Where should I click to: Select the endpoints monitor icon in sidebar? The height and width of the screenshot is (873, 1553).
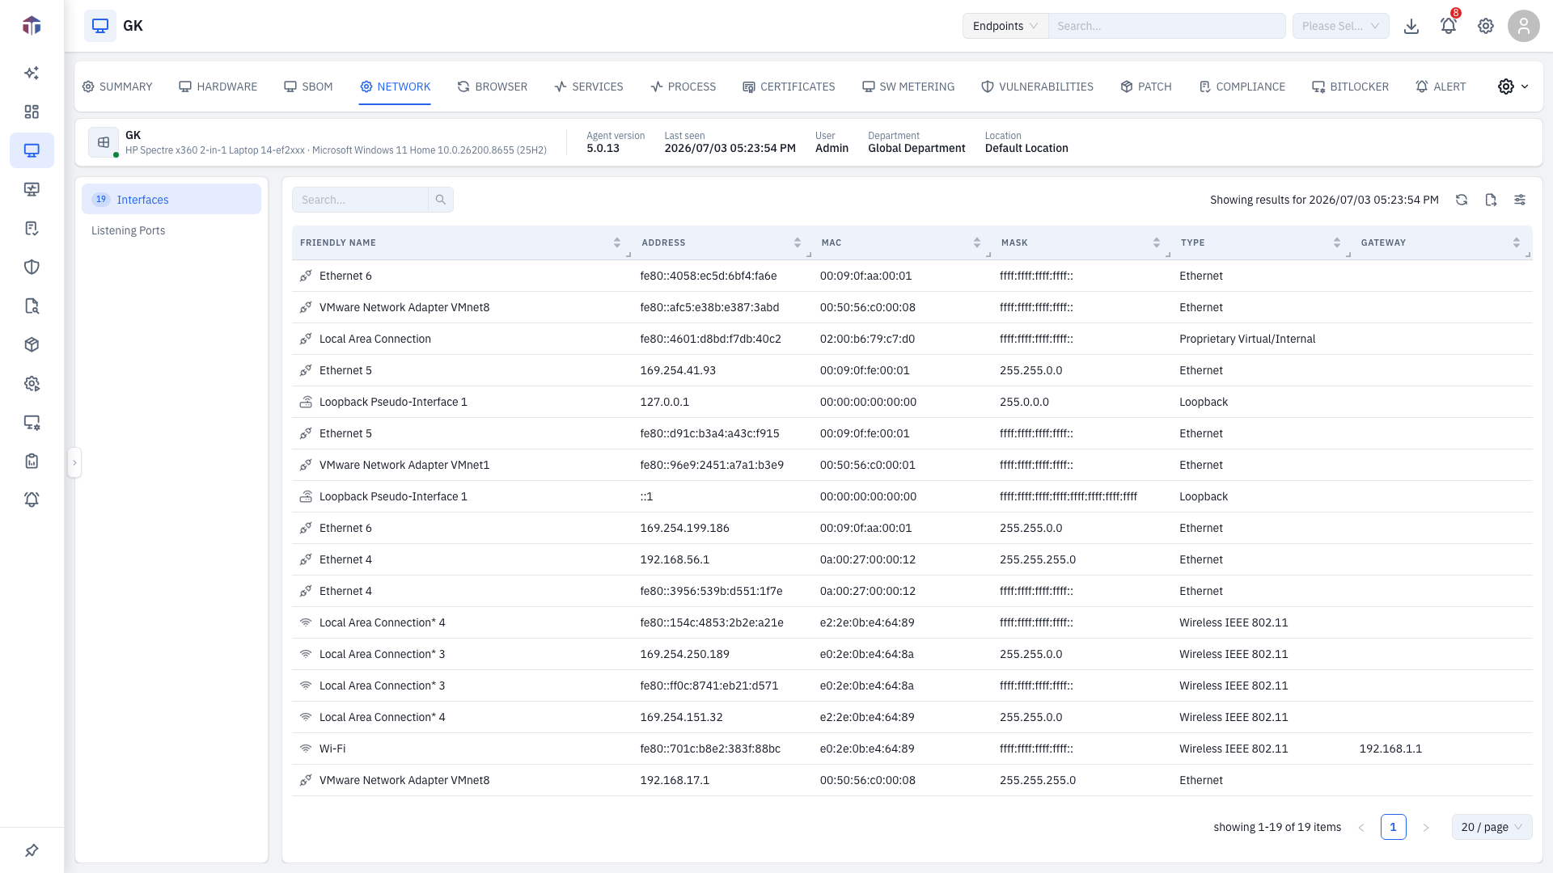click(x=32, y=150)
